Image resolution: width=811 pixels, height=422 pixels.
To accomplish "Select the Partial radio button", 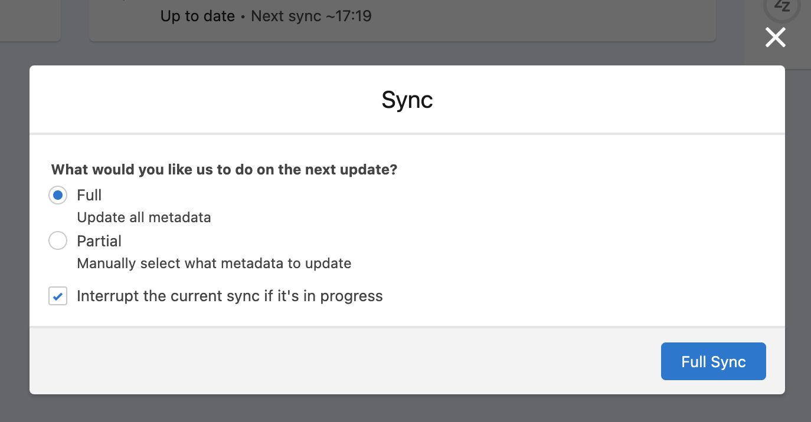I will point(58,240).
